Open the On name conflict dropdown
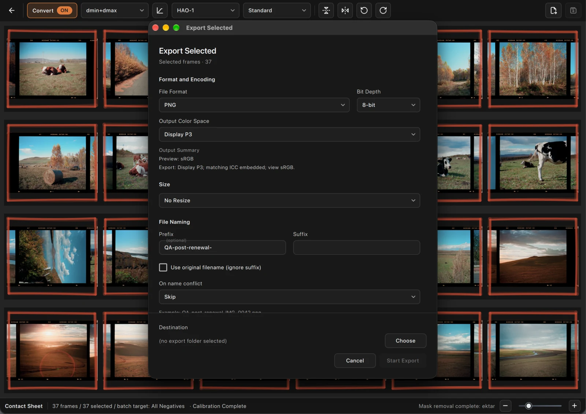Viewport: 586px width, 414px height. pyautogui.click(x=289, y=297)
